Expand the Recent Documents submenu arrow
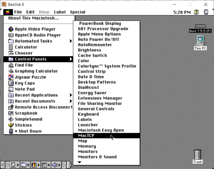This screenshot has width=214, height=169. [71, 101]
